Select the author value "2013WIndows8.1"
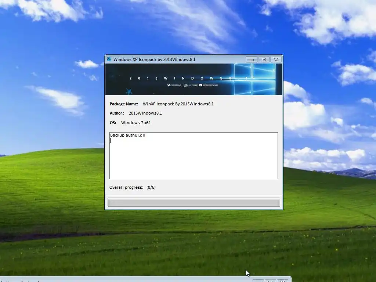The height and width of the screenshot is (282, 376). (145, 113)
